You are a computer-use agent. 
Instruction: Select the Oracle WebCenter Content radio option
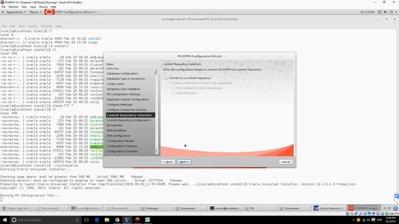(173, 83)
